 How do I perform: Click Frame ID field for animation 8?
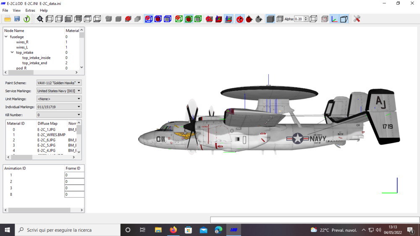coord(74,194)
